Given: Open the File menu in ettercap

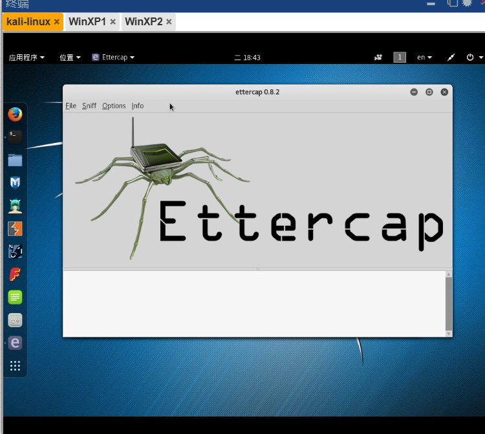Looking at the screenshot, I should pos(71,106).
